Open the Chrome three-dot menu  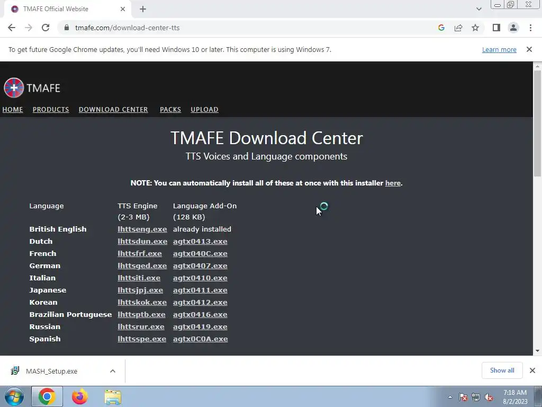click(x=530, y=28)
